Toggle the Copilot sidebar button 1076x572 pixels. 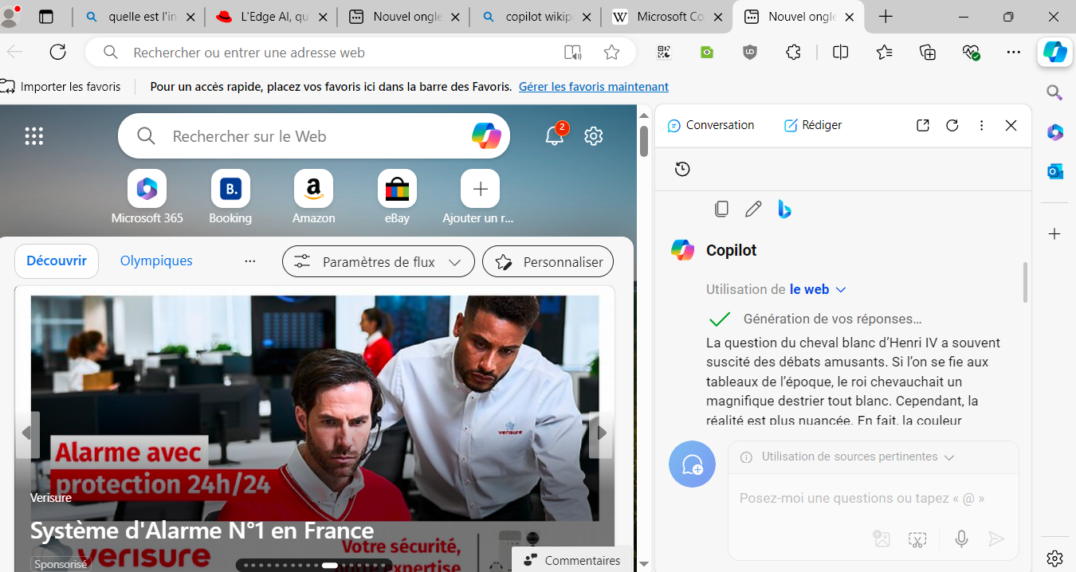click(1055, 53)
